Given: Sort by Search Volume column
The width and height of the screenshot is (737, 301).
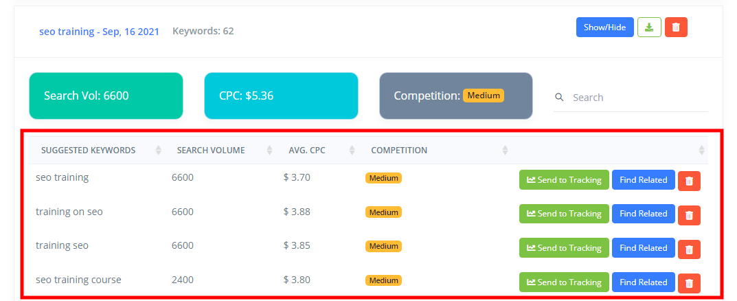Looking at the screenshot, I should pyautogui.click(x=269, y=150).
